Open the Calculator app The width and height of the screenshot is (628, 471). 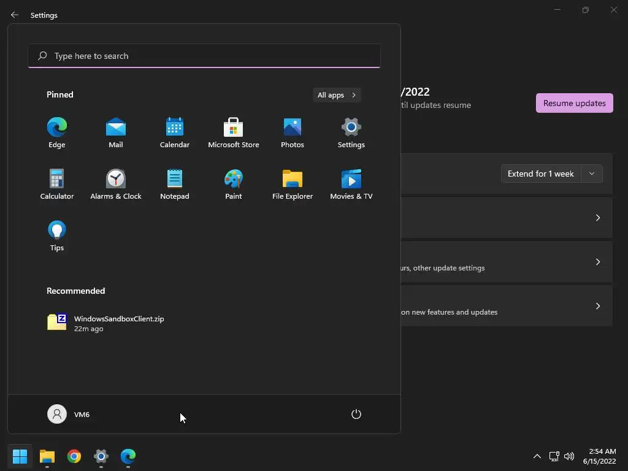pos(57,184)
